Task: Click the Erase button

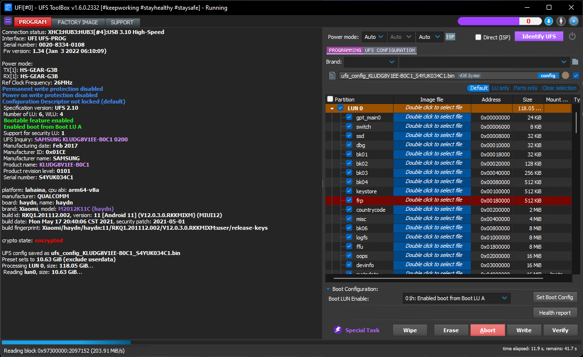Action: (451, 330)
